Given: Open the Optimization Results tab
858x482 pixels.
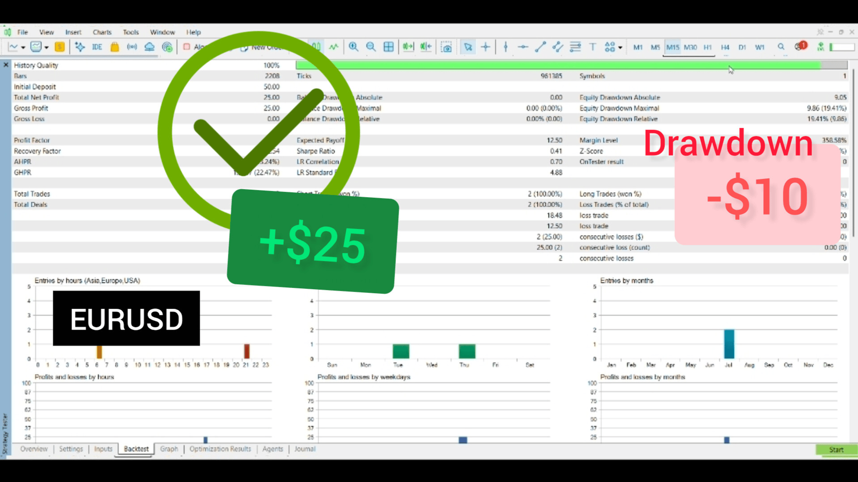Looking at the screenshot, I should 220,449.
